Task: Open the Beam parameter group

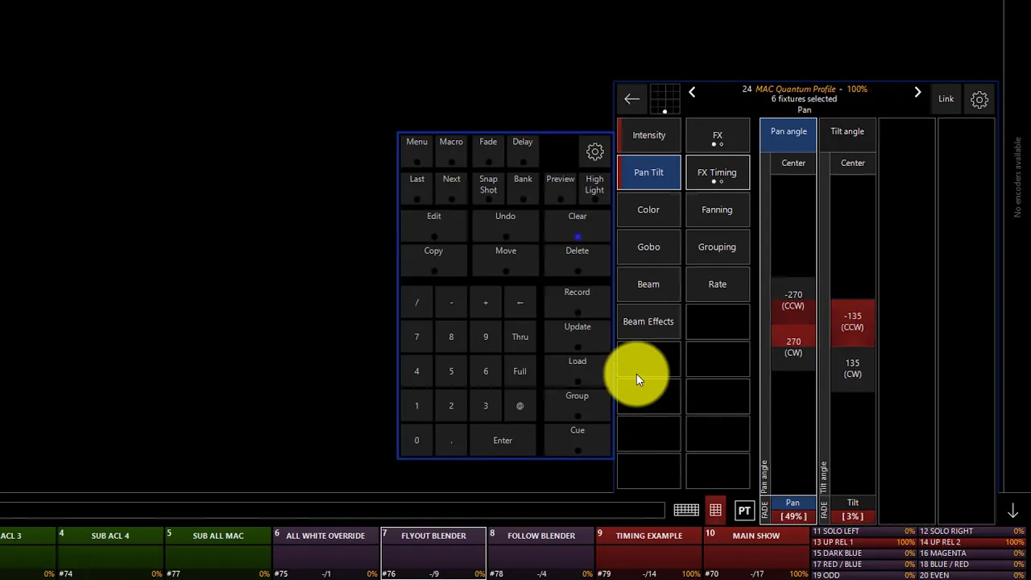Action: coord(648,284)
